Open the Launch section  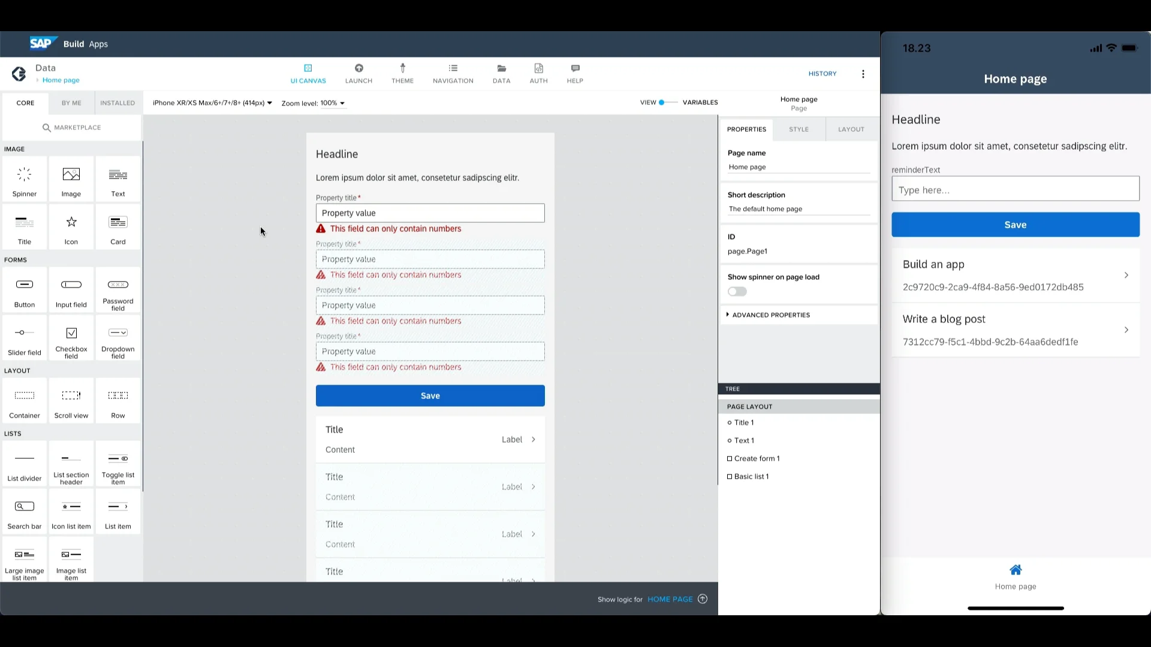[358, 73]
